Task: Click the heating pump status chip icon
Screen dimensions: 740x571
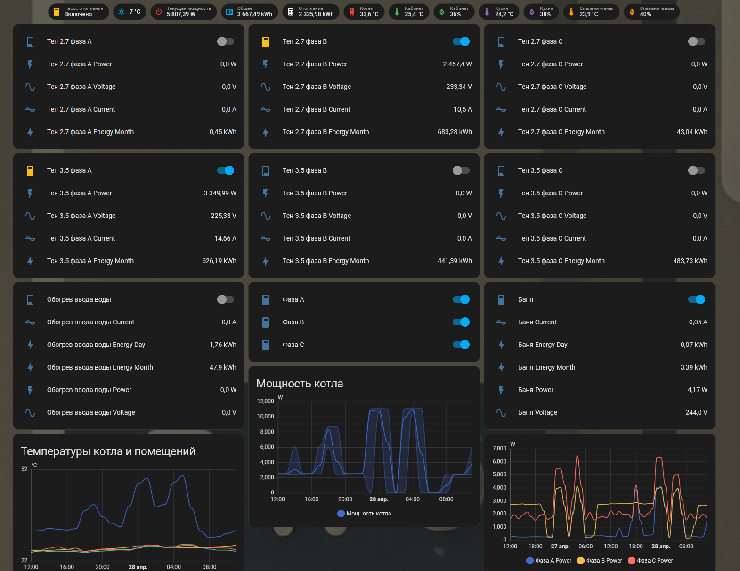Action: tap(57, 12)
